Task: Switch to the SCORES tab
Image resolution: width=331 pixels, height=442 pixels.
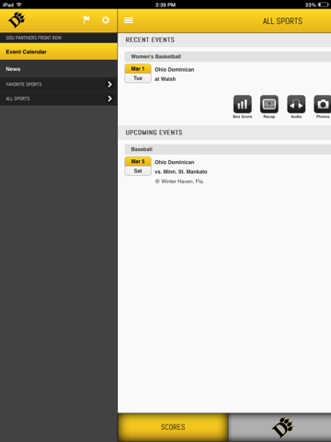Action: [173, 427]
